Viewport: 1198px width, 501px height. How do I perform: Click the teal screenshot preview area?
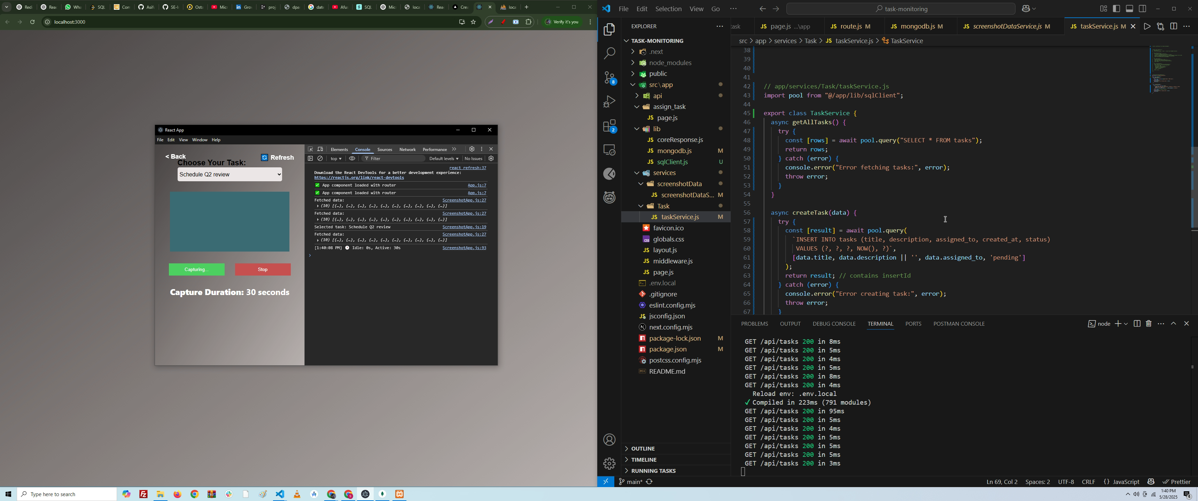point(230,222)
